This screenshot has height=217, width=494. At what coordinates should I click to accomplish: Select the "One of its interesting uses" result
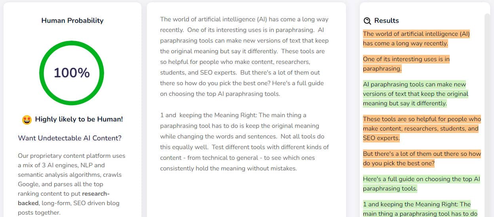[x=406, y=64]
